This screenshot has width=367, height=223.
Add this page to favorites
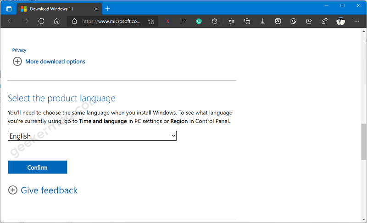[151, 21]
